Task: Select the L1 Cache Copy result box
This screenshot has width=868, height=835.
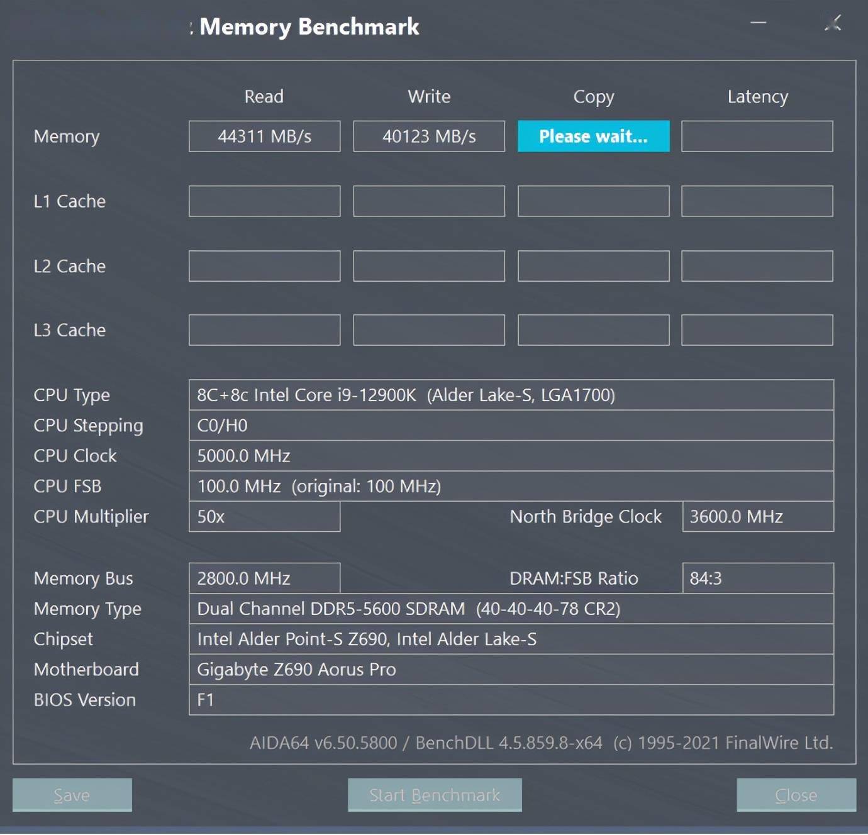Action: pos(594,201)
